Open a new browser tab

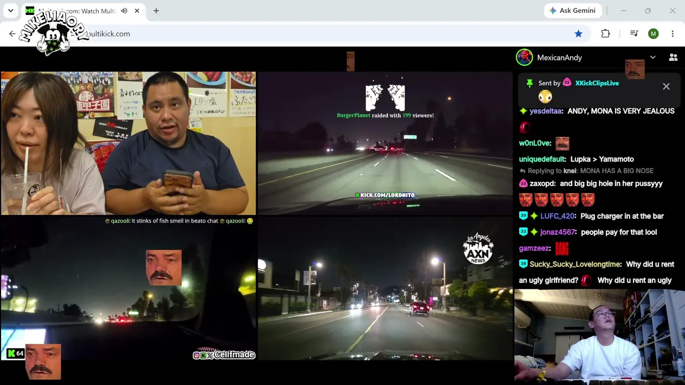click(x=156, y=11)
